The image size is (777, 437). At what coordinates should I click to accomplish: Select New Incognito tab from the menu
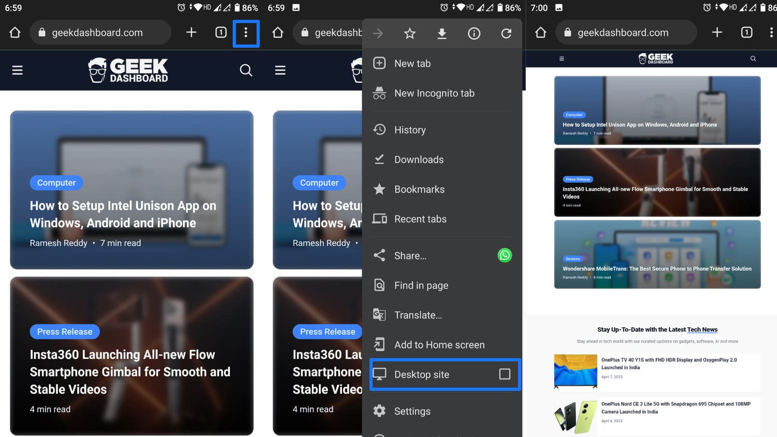coord(434,93)
